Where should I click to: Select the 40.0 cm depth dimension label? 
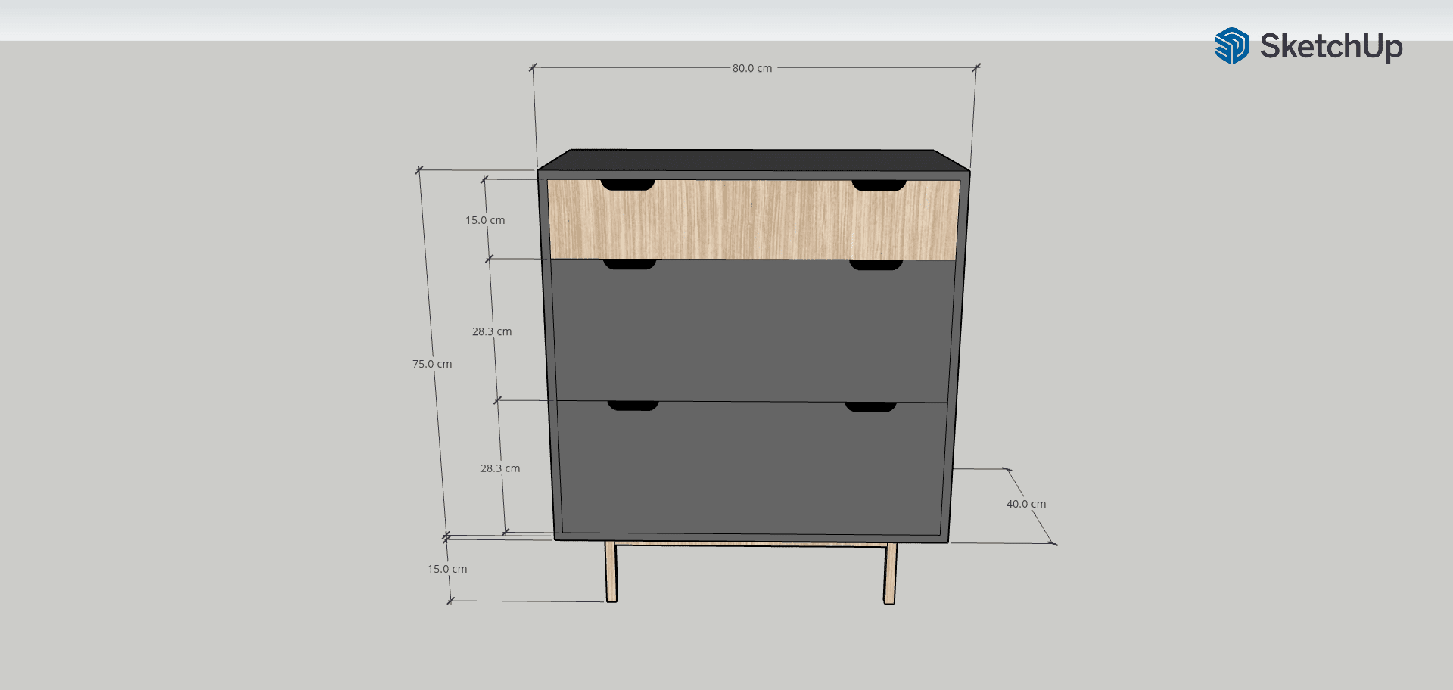[x=1026, y=504]
